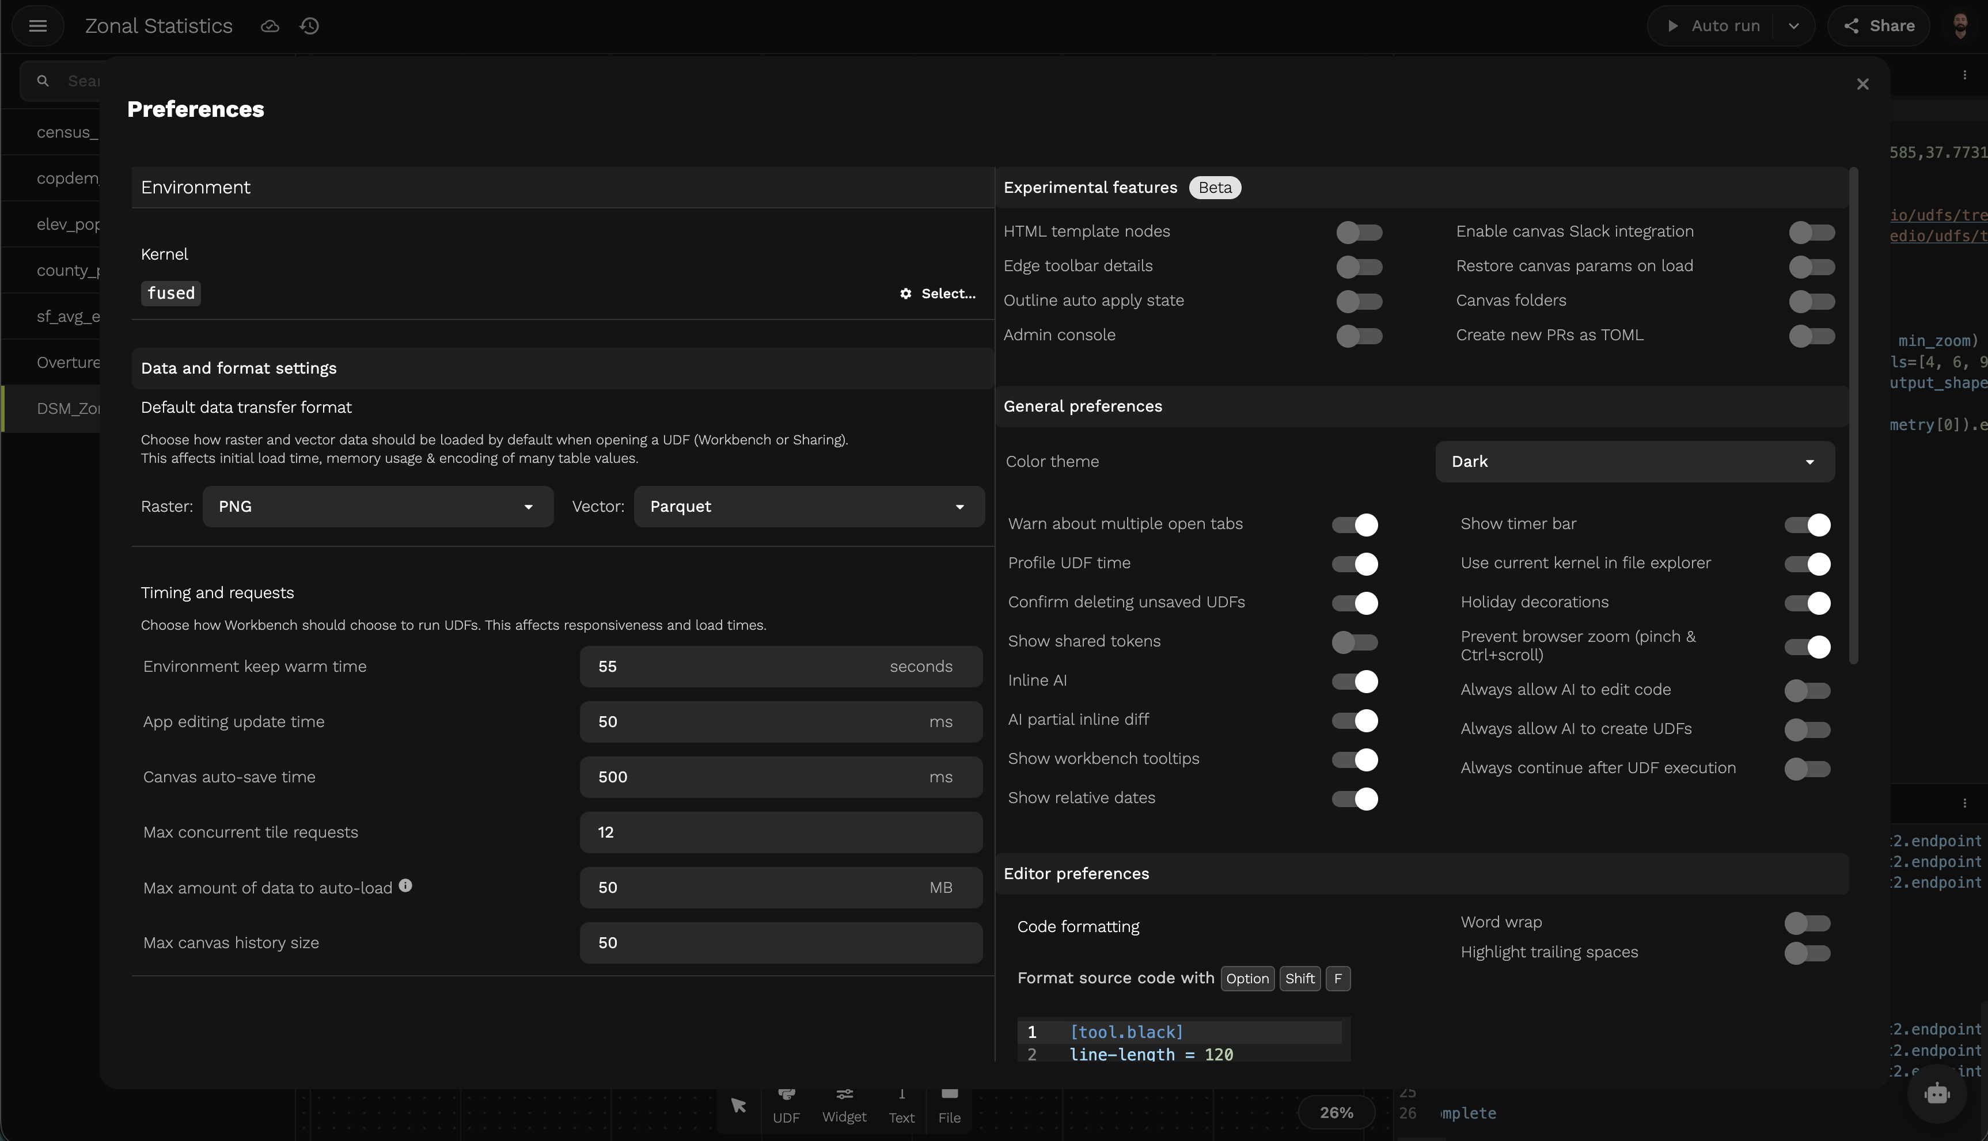The width and height of the screenshot is (1988, 1141).
Task: Open the Raster format PNG dropdown
Action: point(378,506)
